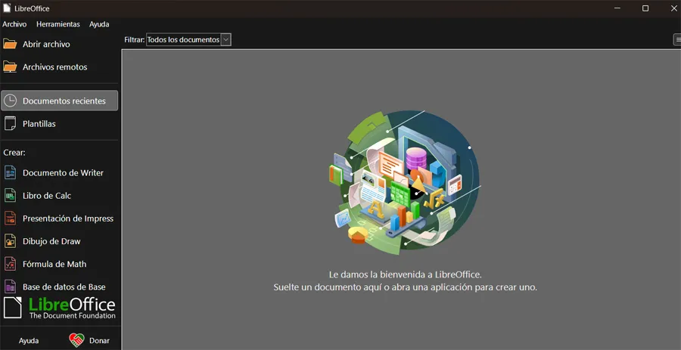Viewport: 681px width, 350px height.
Task: Click the Calc spreadsheet icon
Action: click(10, 195)
